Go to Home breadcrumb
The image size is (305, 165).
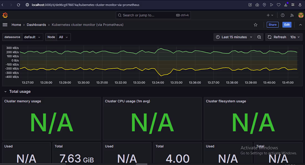tap(16, 25)
